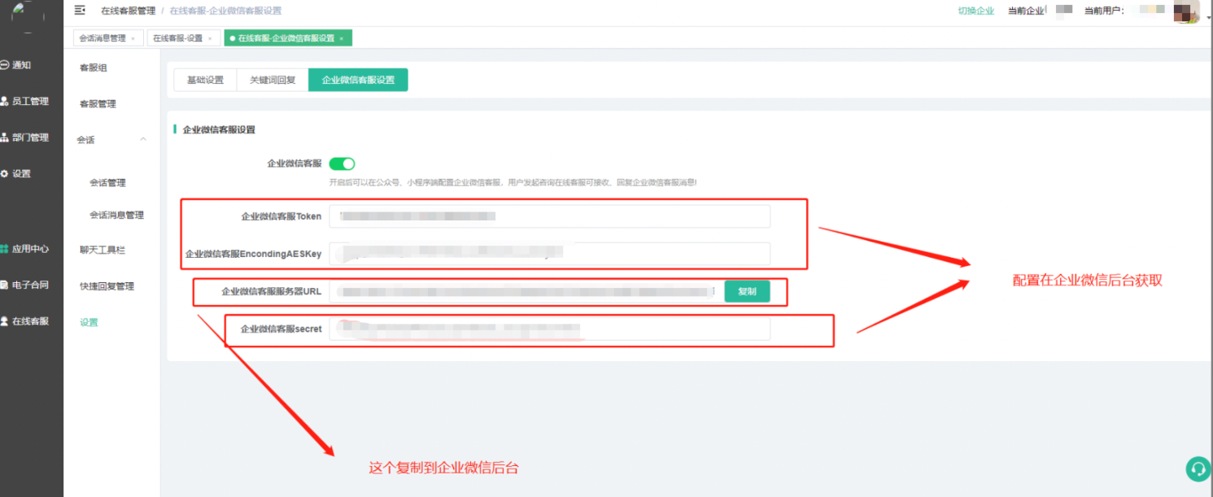This screenshot has width=1213, height=497.
Task: Switch to the 基础设置 tab
Action: (x=205, y=80)
